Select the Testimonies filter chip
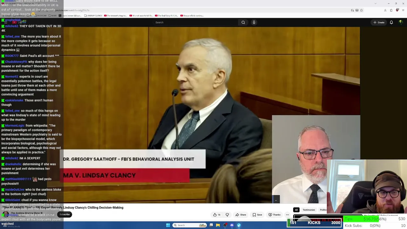 tap(309, 210)
